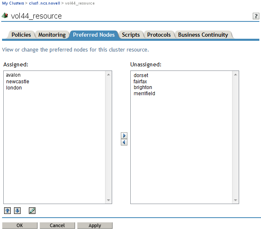
Task: Follow the My Clusters breadcrumb link
Action: 13,3
